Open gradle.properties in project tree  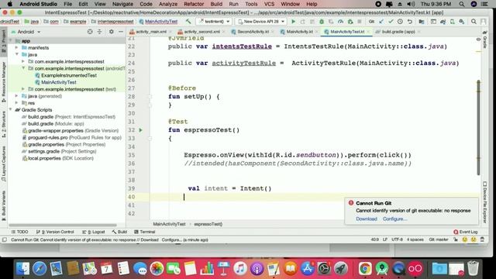[64, 145]
